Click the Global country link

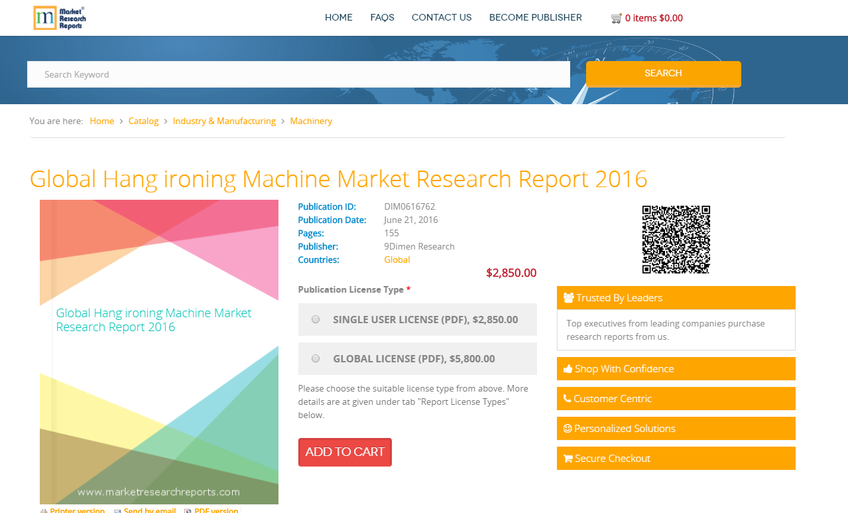(x=397, y=259)
